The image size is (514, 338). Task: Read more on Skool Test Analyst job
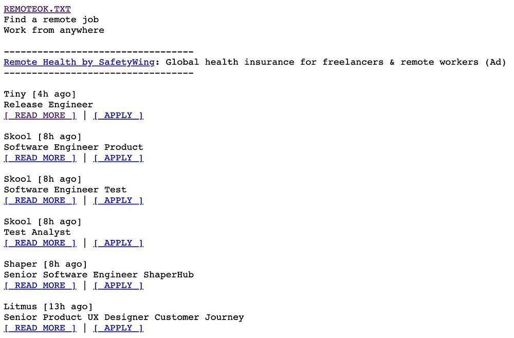coord(40,243)
